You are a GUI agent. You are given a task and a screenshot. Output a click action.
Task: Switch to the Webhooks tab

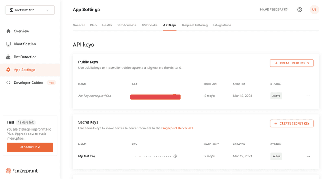(x=150, y=25)
